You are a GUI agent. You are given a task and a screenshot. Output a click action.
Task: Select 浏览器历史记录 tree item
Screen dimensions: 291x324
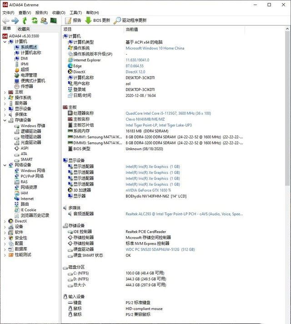(35, 215)
